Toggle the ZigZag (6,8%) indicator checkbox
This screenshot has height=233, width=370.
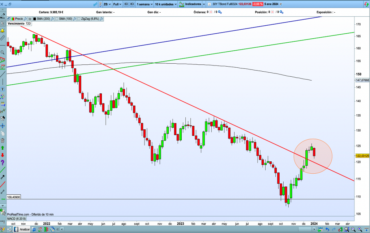(79, 18)
